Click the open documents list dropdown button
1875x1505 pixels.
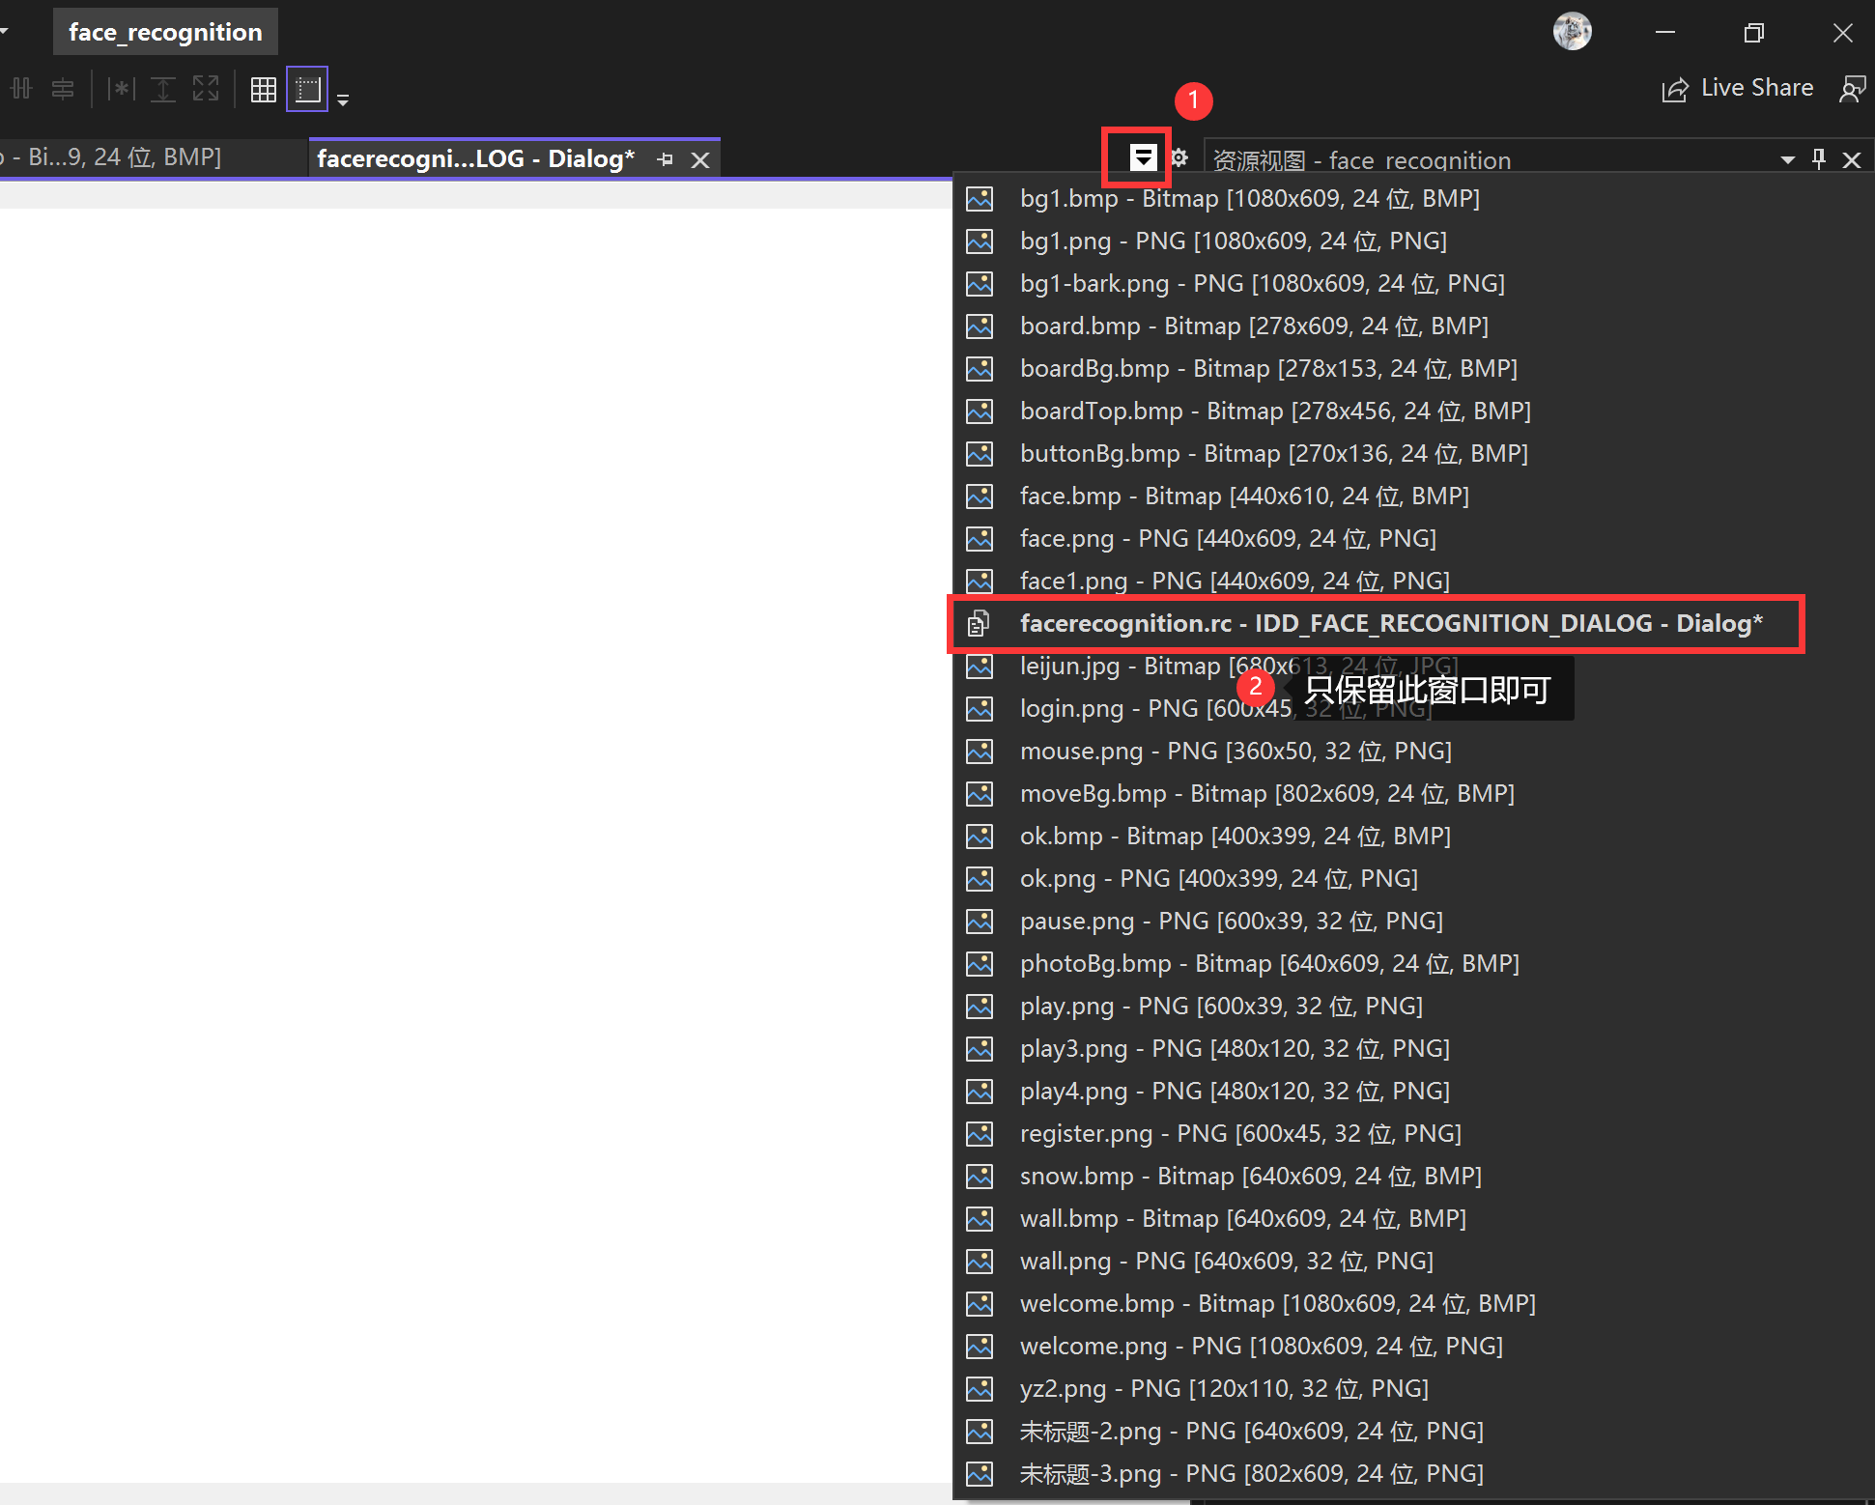(x=1143, y=157)
